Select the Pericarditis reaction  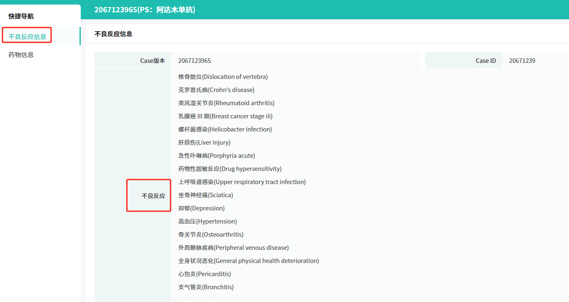pos(204,274)
